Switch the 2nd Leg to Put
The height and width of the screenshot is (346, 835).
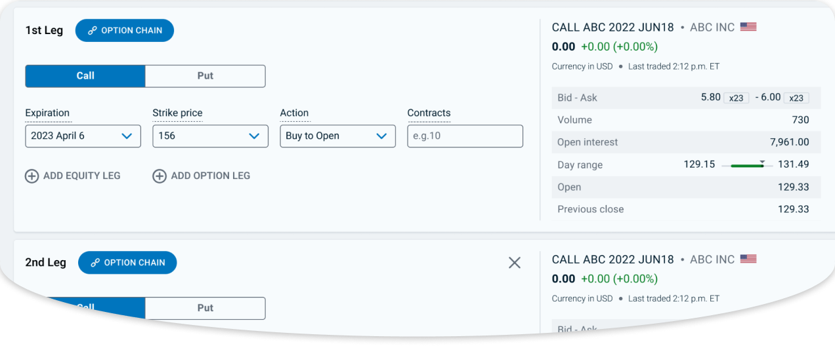(205, 308)
